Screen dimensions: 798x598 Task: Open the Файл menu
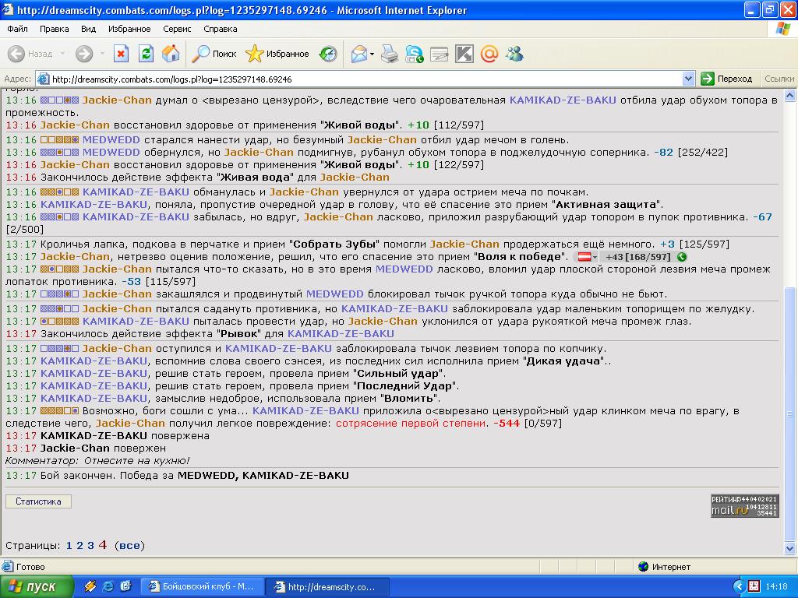tap(17, 29)
